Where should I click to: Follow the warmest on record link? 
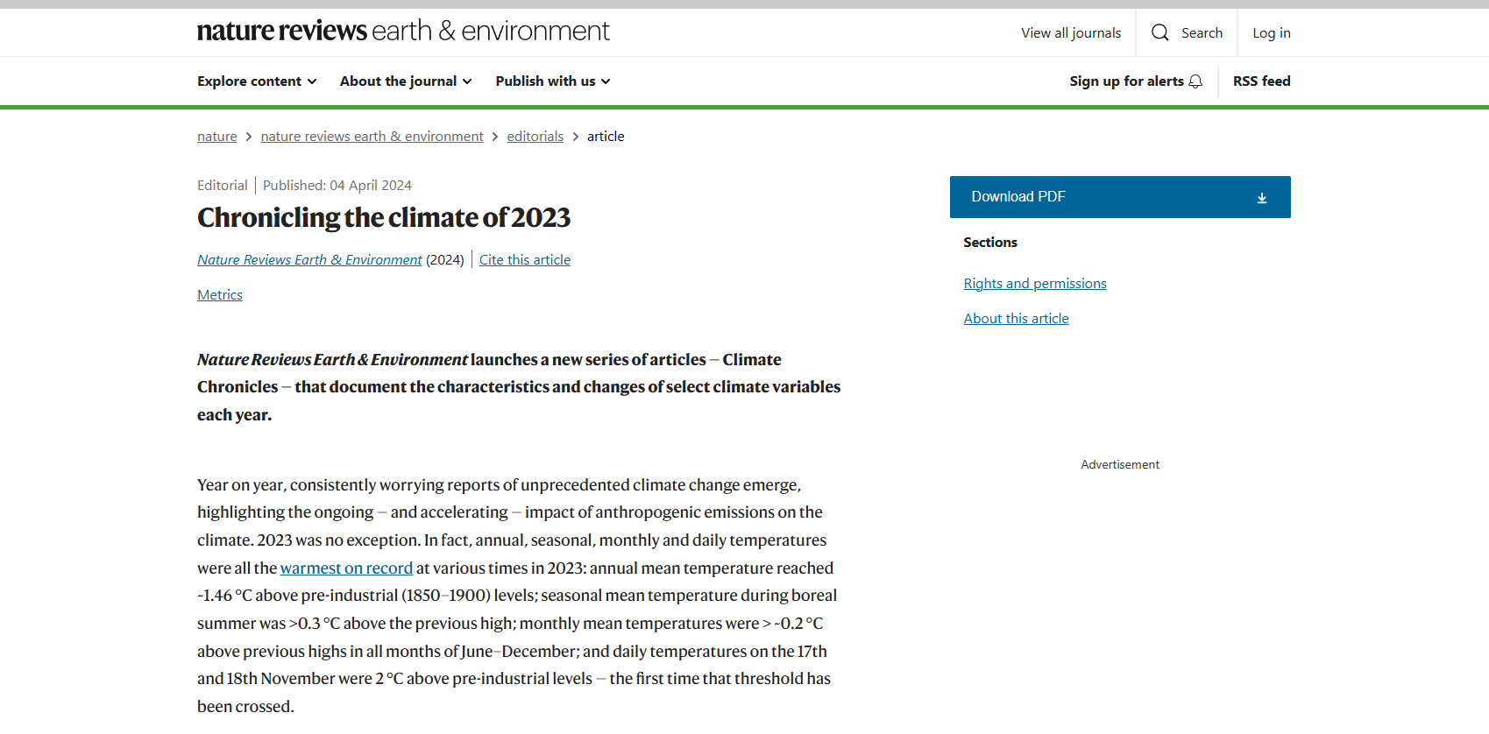(x=346, y=568)
